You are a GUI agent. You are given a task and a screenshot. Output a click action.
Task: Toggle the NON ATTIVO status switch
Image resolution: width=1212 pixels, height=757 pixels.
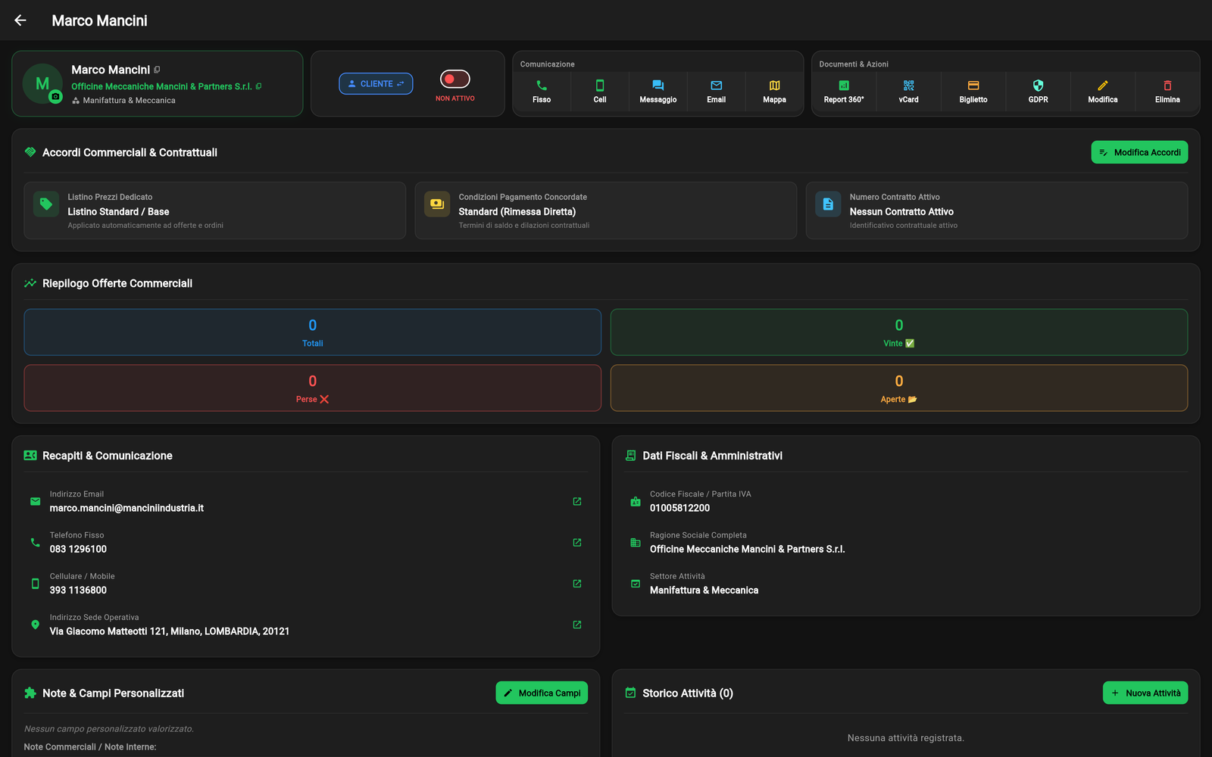coord(455,79)
